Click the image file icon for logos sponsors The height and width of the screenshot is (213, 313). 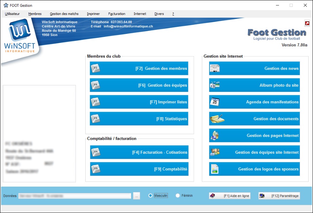[215, 169]
